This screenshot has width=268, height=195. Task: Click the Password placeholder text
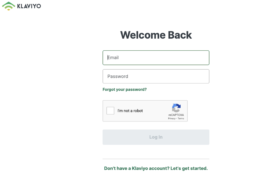pyautogui.click(x=118, y=77)
